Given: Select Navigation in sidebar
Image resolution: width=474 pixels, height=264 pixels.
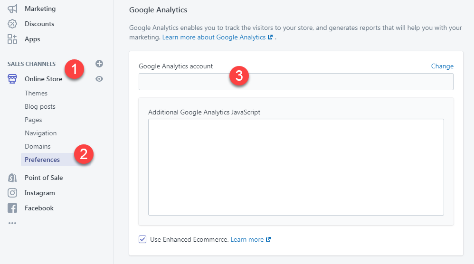Looking at the screenshot, I should (40, 133).
